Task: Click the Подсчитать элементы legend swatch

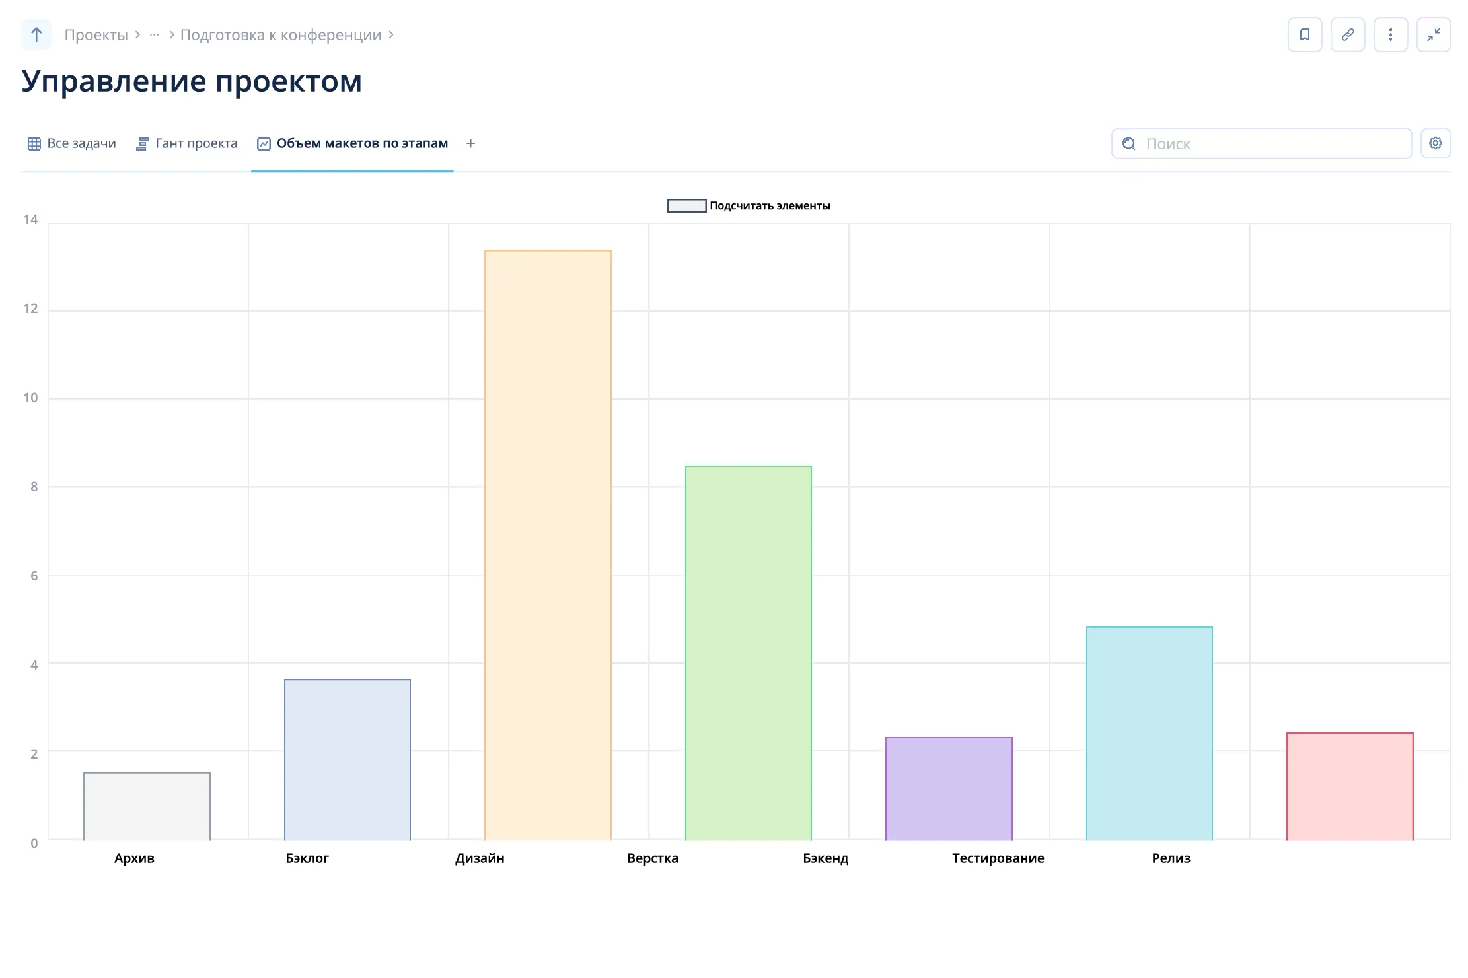Action: pos(687,206)
